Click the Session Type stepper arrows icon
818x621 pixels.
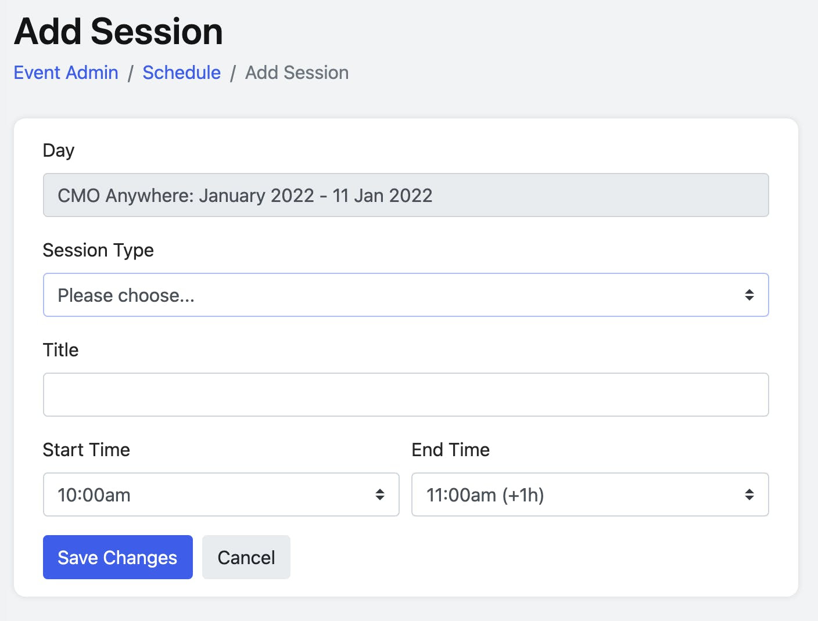[x=749, y=295]
